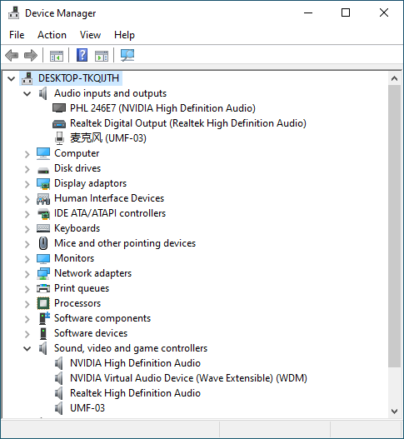404x439 pixels.
Task: Click the Show/Hide action pane icon
Action: click(102, 56)
